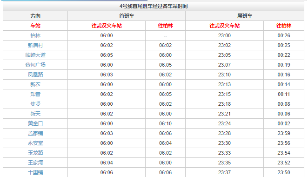The image size is (308, 177).
Task: Click 往武汉火车站 header under 尾班车
Action: click(225, 26)
